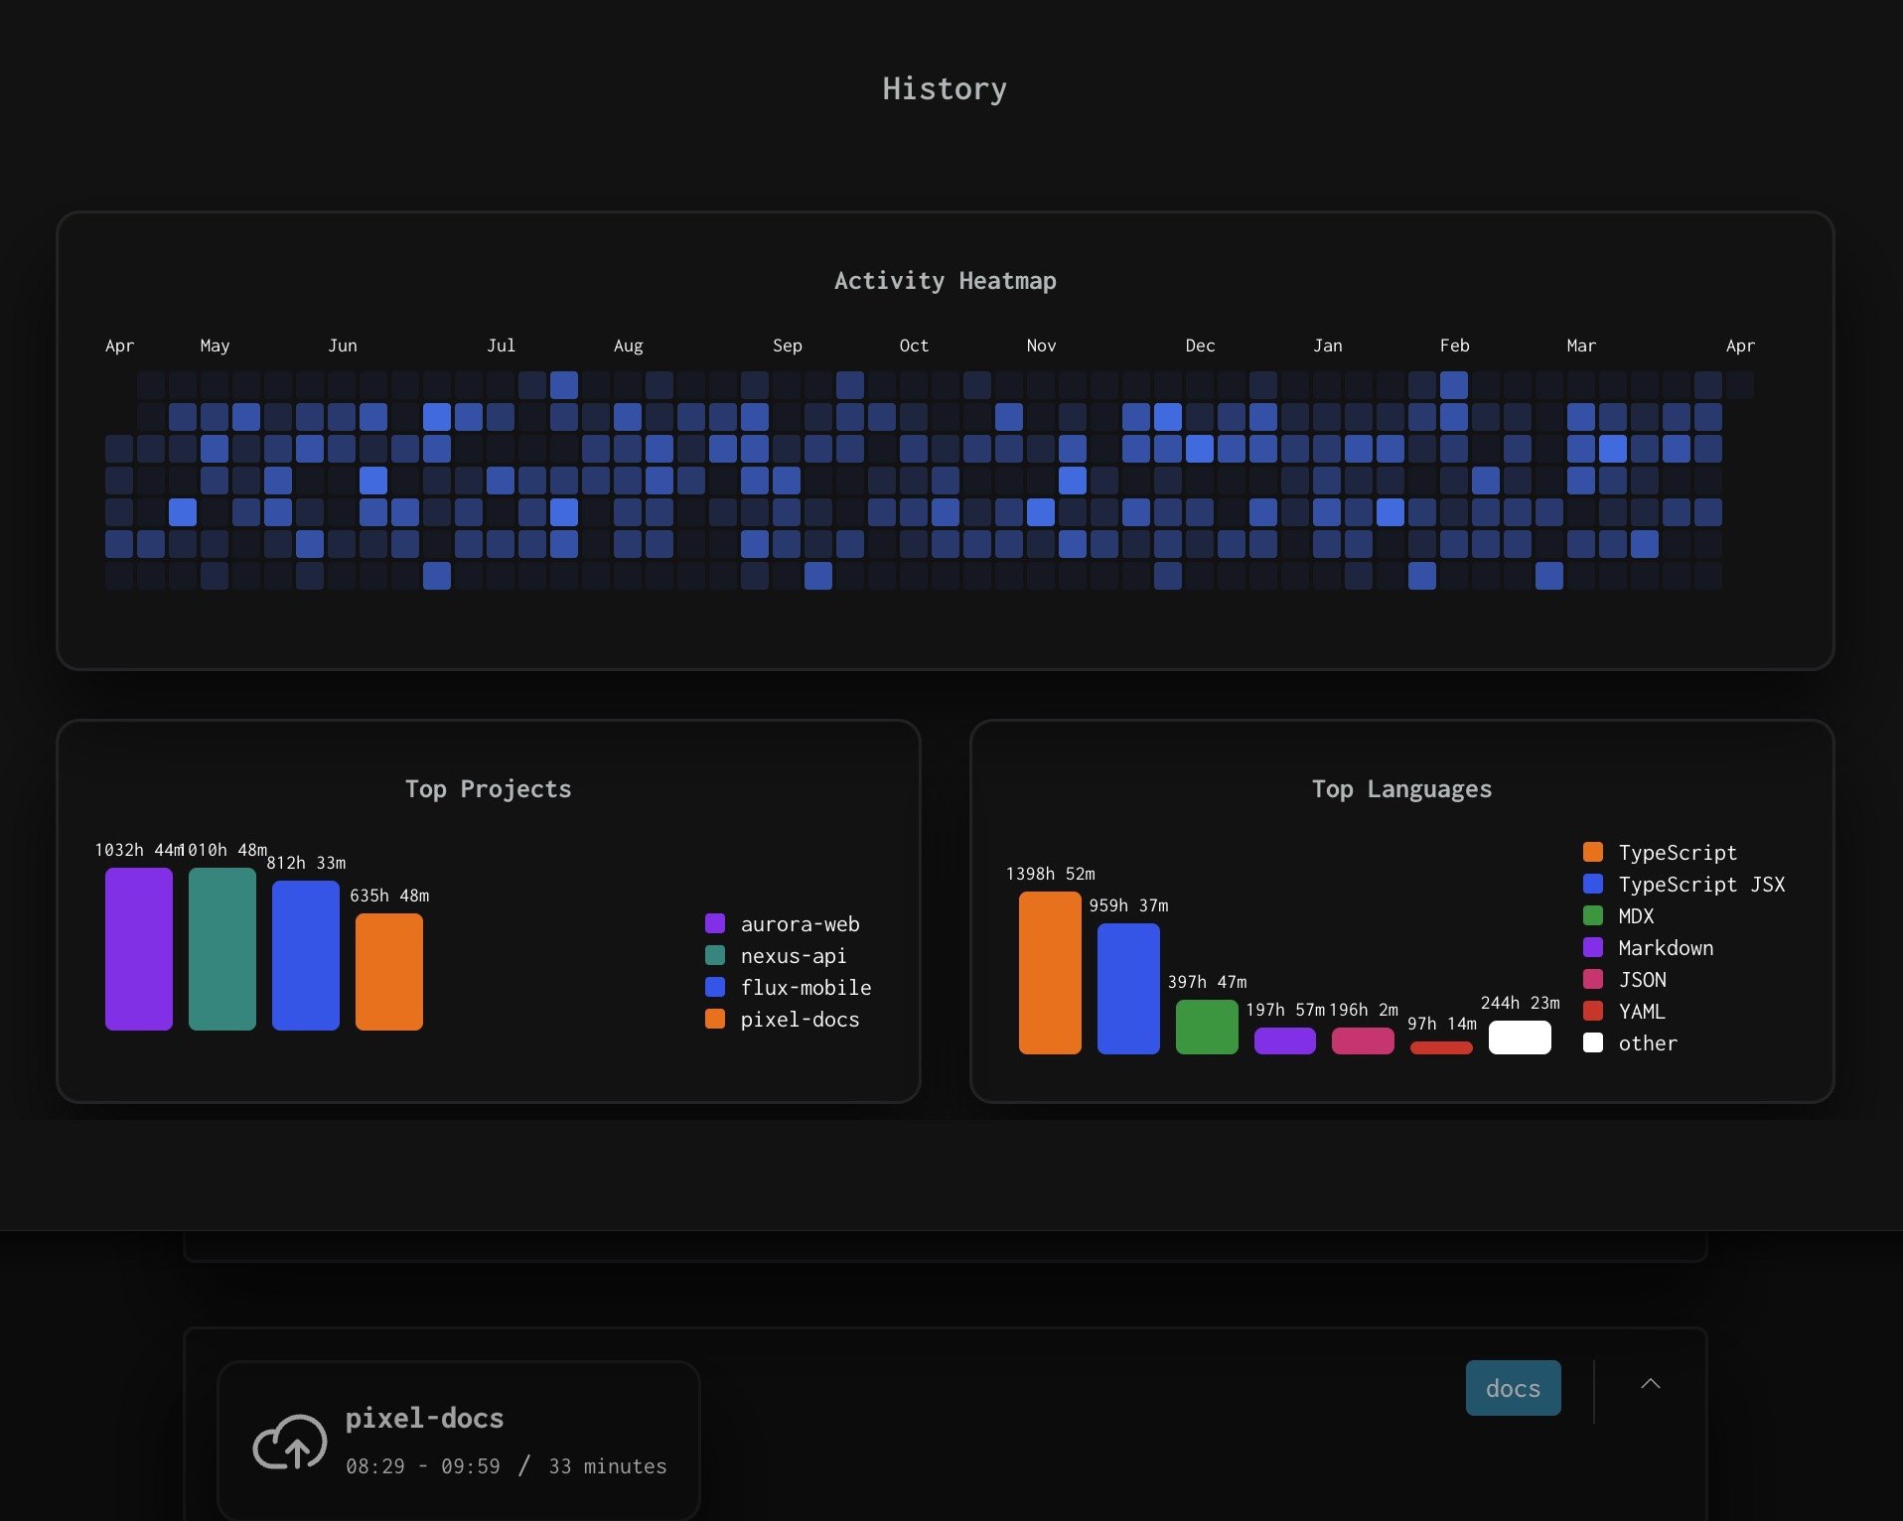
Task: Click the white other languages bar
Action: point(1519,1037)
